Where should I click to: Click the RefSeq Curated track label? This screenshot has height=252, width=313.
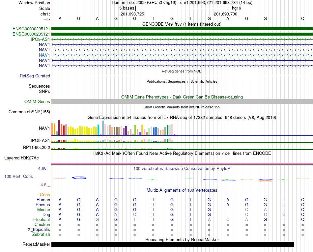pos(35,76)
